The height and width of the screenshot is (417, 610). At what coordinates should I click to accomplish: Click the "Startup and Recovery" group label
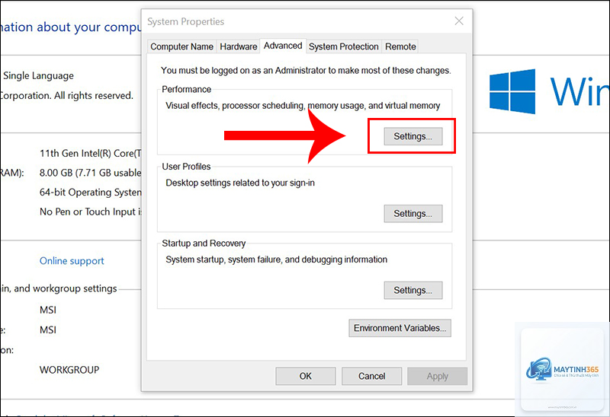pyautogui.click(x=204, y=244)
